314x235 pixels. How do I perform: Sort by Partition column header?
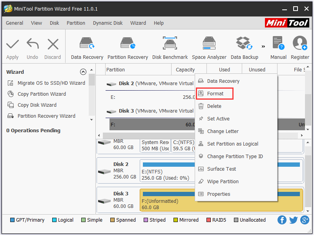point(139,69)
